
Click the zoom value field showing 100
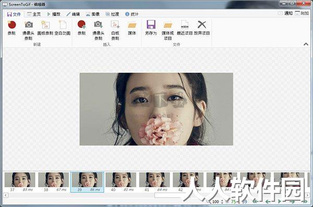coord(215,202)
